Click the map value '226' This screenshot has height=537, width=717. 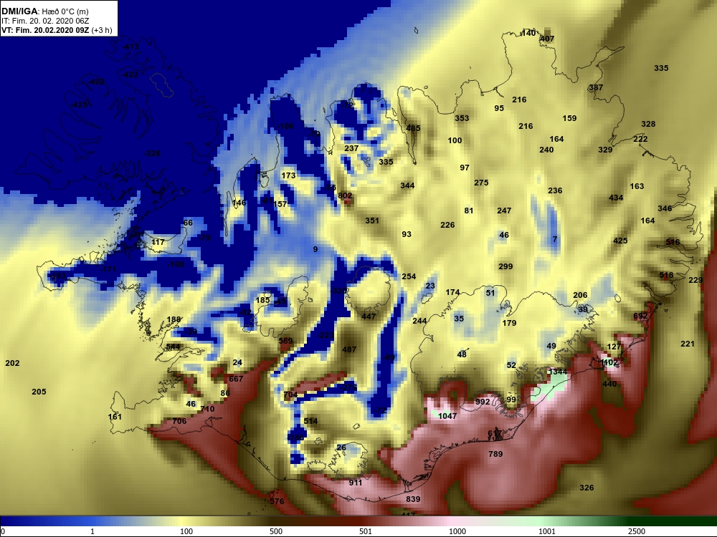(x=447, y=225)
